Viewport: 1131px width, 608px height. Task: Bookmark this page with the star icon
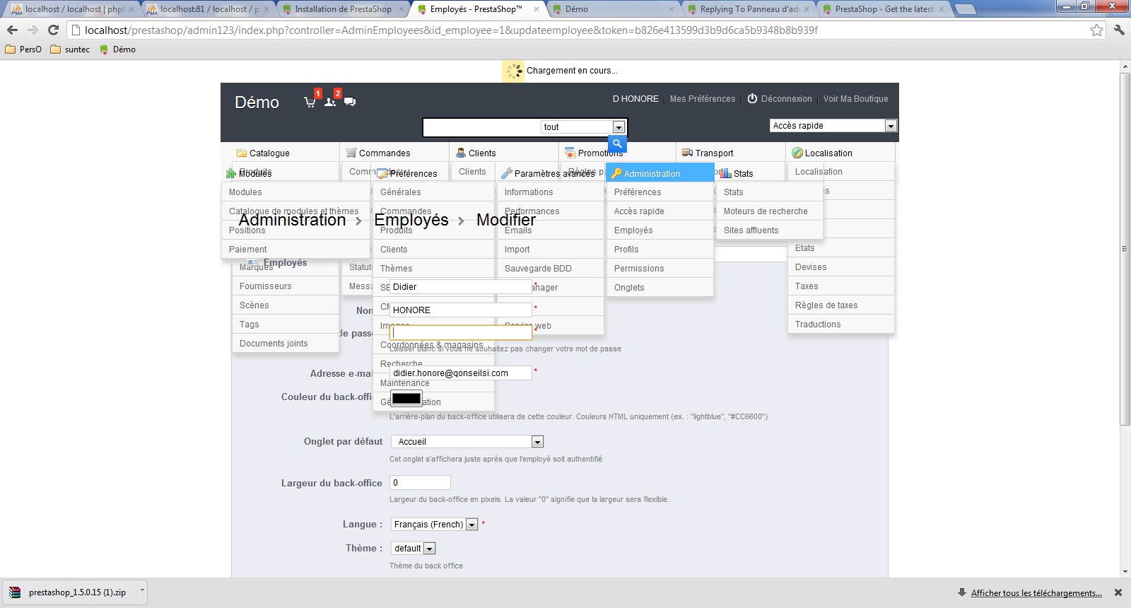pos(1096,30)
